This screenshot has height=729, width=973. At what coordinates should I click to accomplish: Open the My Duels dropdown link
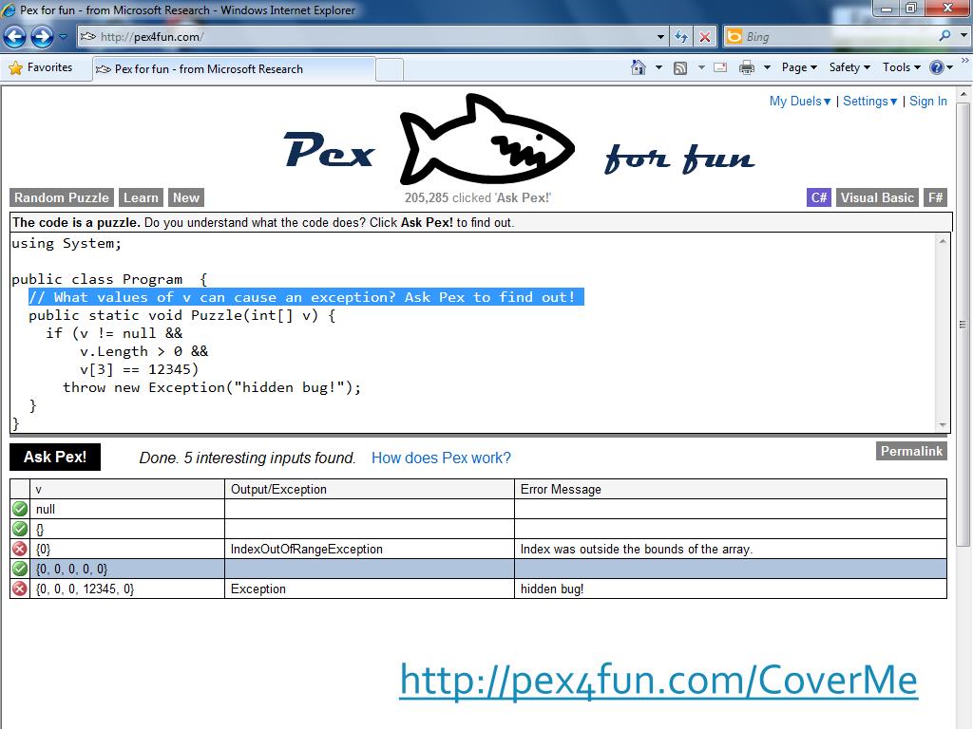(800, 101)
